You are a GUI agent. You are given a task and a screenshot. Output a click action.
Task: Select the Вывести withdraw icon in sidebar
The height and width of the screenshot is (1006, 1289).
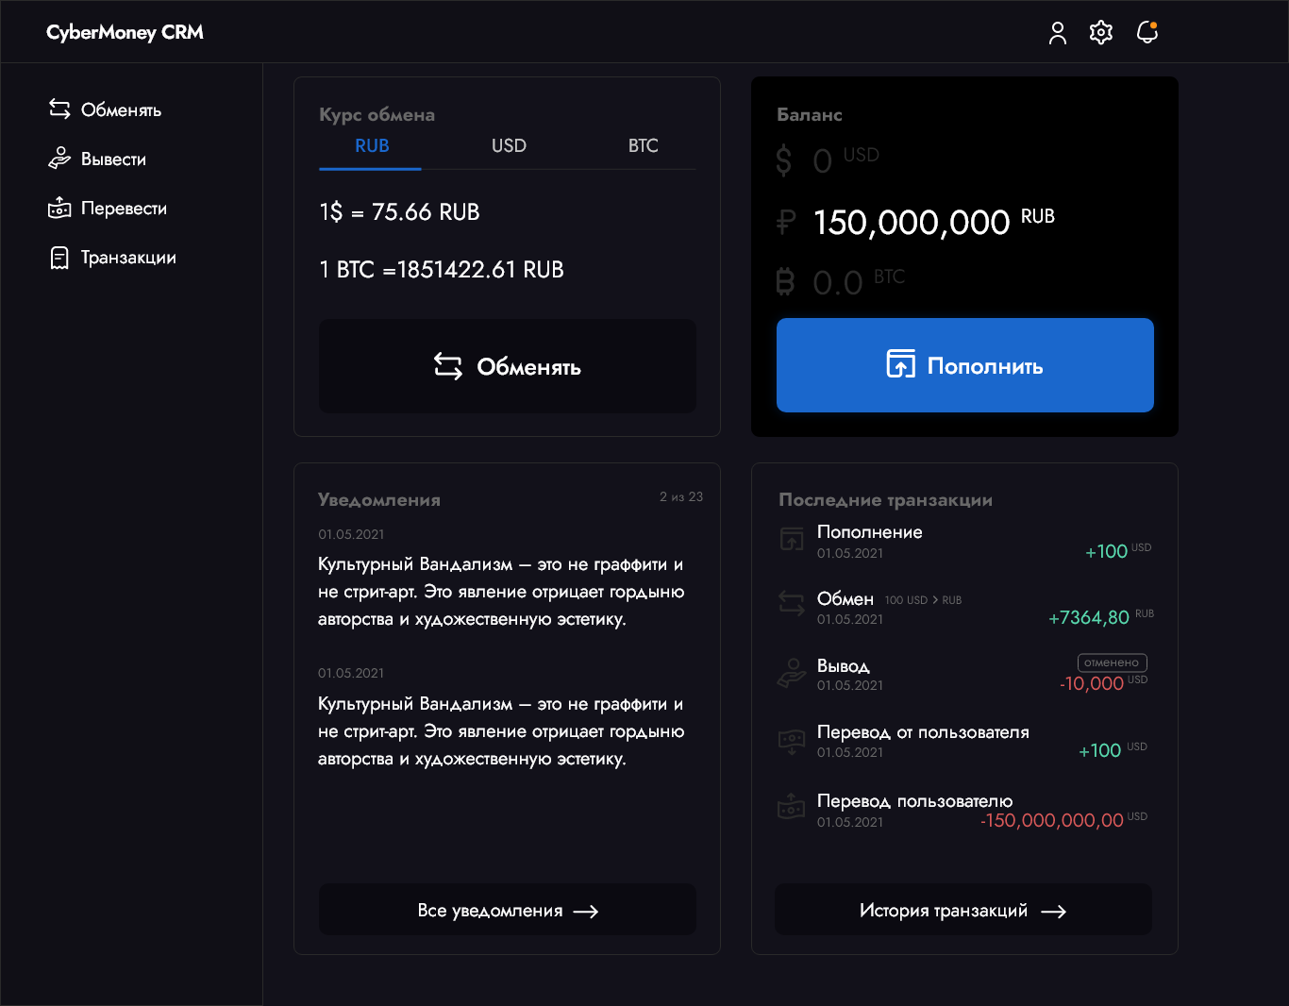point(59,158)
